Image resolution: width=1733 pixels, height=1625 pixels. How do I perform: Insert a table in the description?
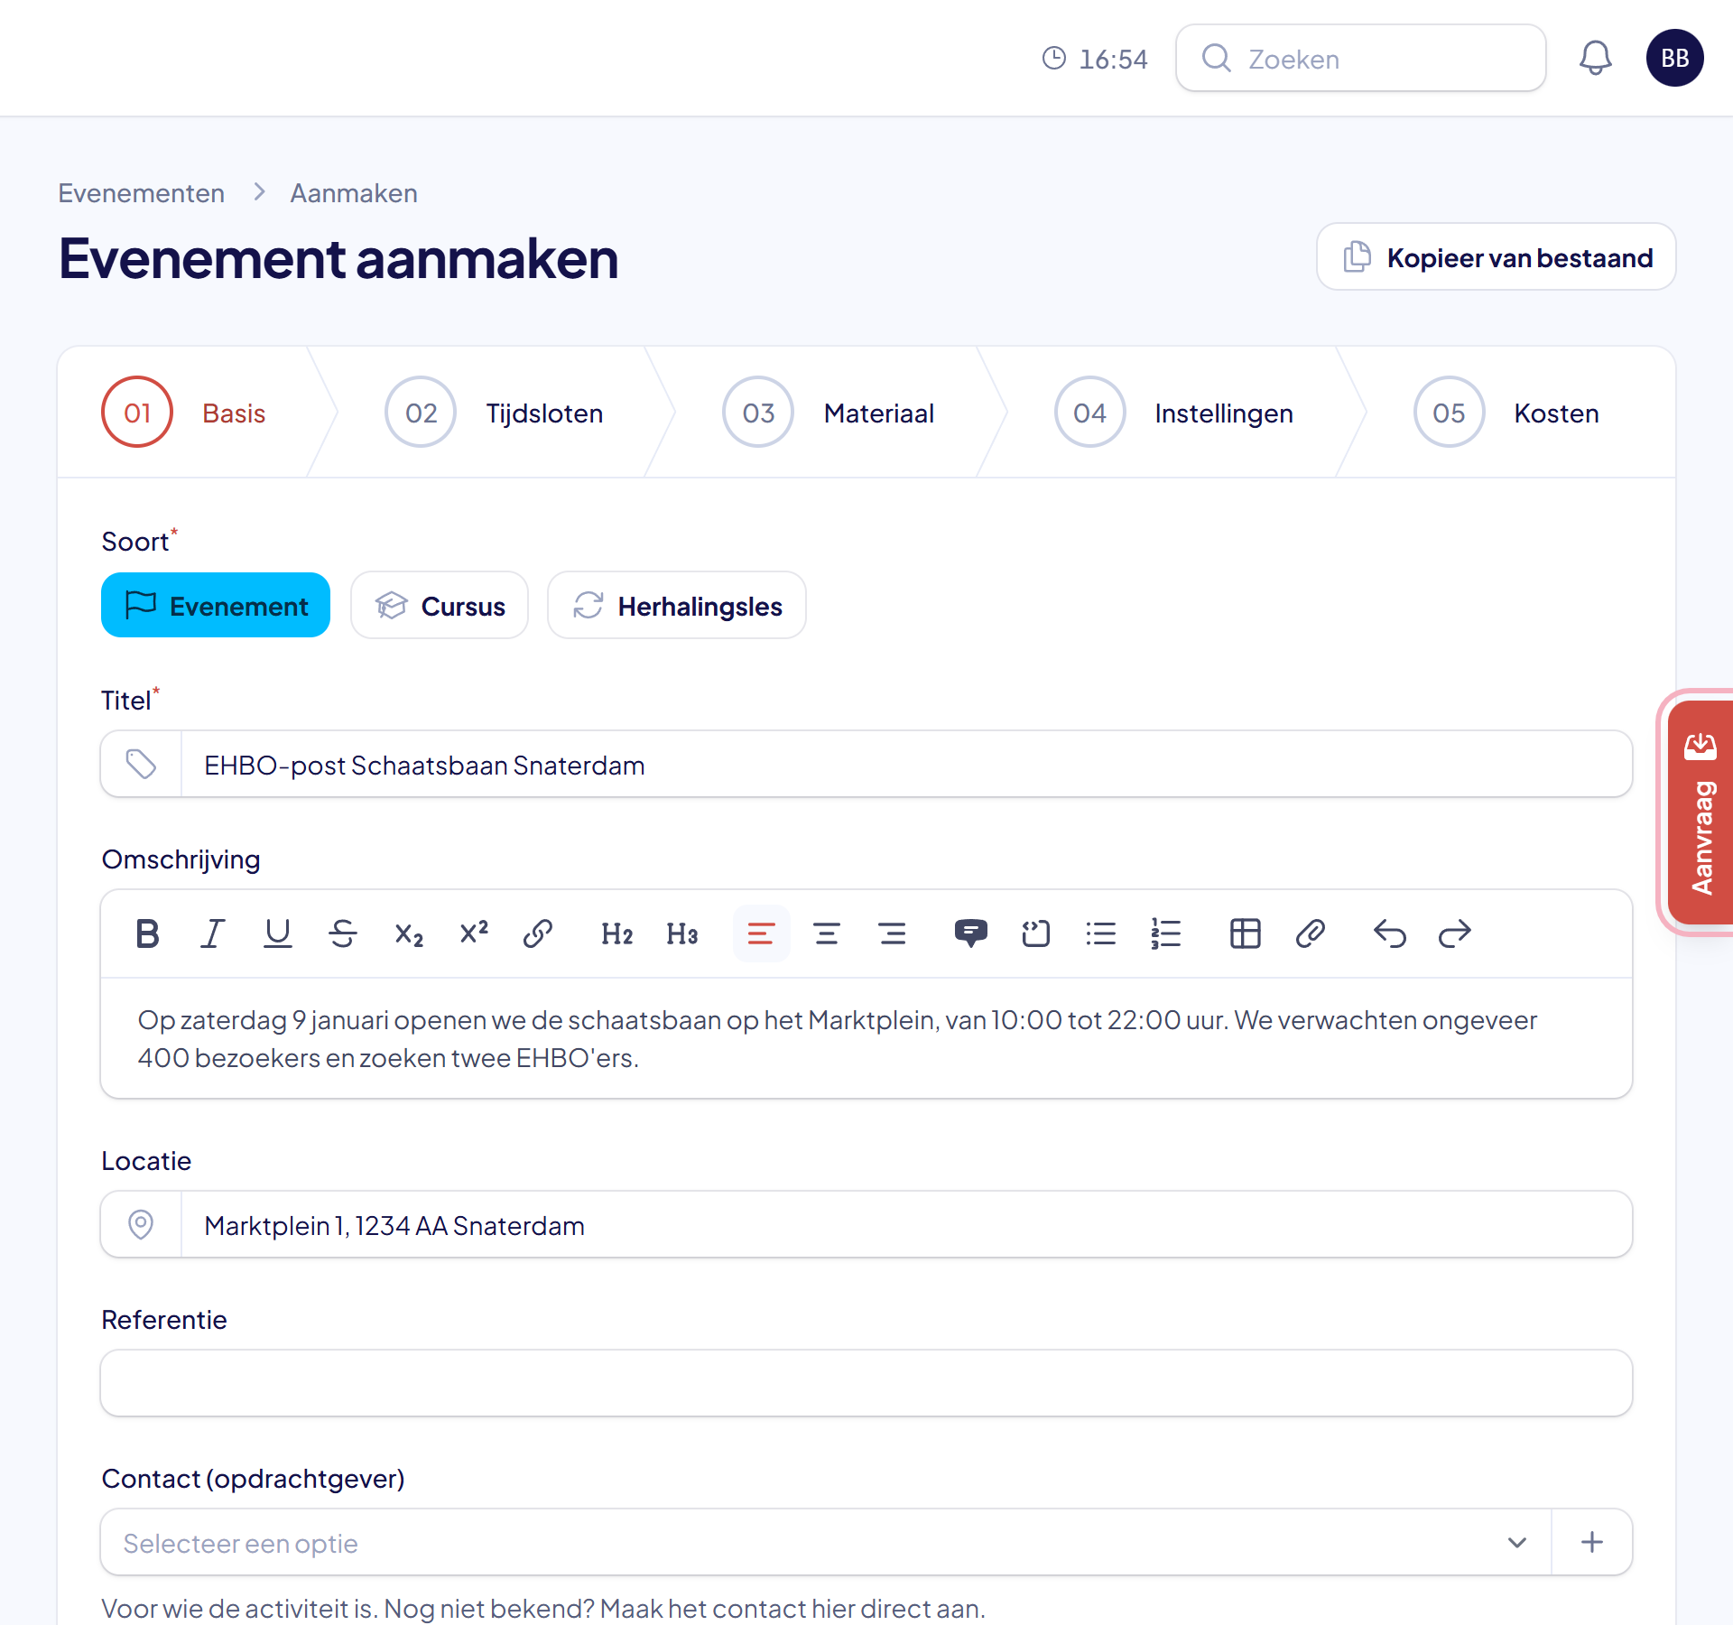1246,933
